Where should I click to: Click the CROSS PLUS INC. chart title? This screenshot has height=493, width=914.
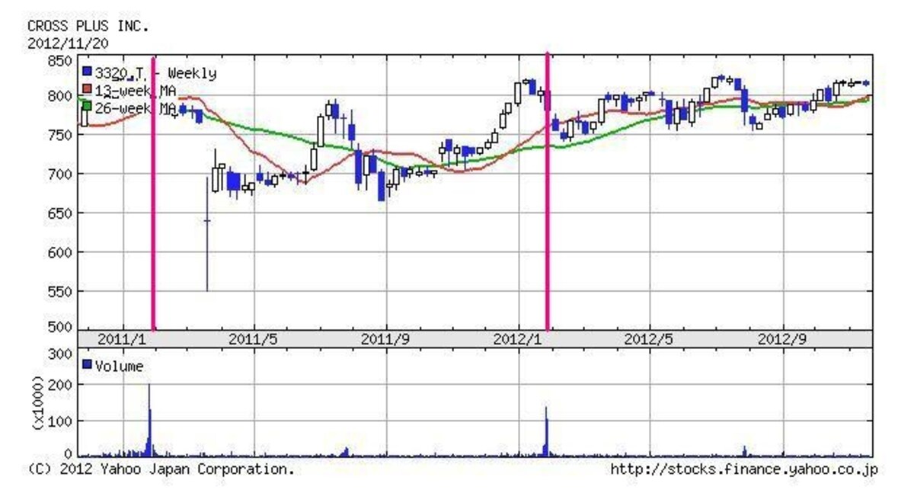click(88, 27)
